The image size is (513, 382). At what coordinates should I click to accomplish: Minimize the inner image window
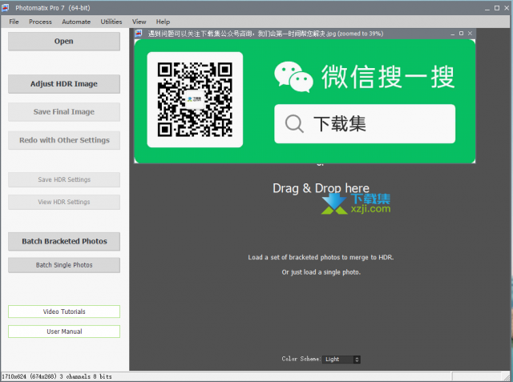pyautogui.click(x=452, y=34)
